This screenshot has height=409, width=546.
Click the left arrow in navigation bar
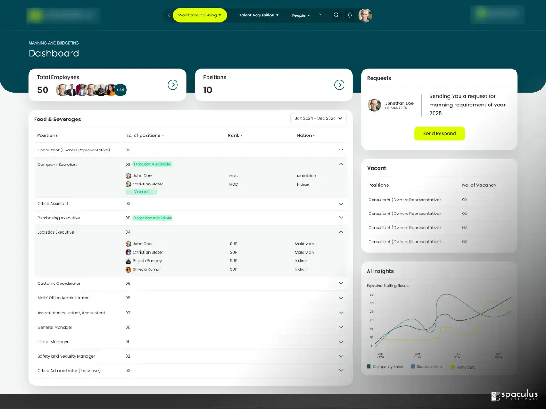pyautogui.click(x=169, y=15)
